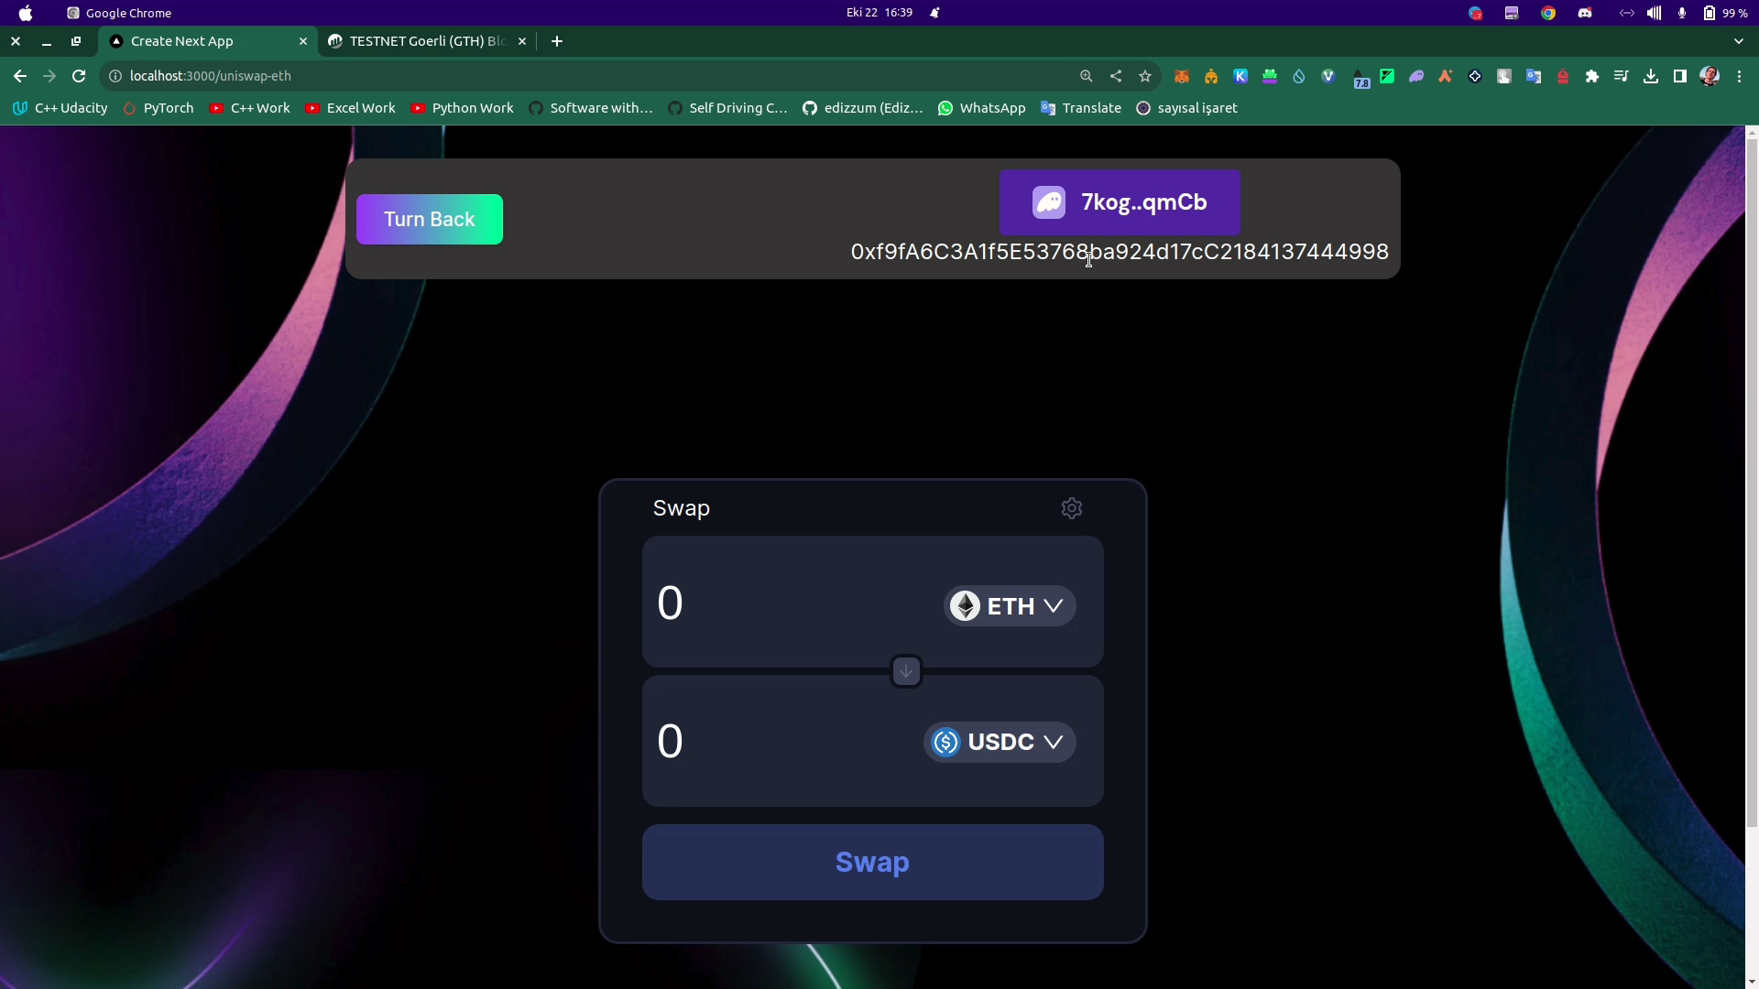Close the TESTNET Goerli tab
This screenshot has height=989, width=1759.
[x=522, y=41]
